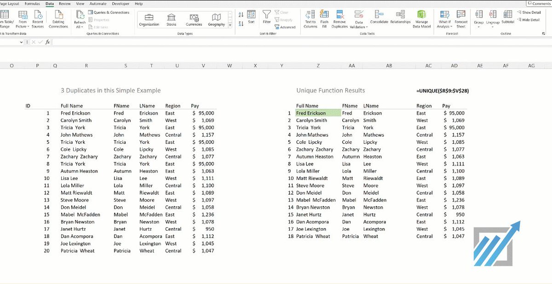
Task: Select 'Patricia Wheat' in row 20
Action: pos(77,251)
